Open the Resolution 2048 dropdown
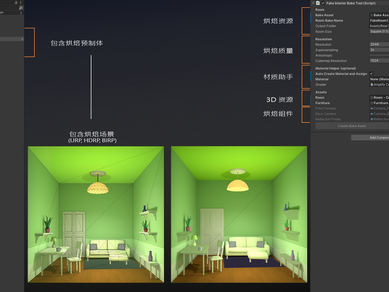The width and height of the screenshot is (389, 292). coord(379,44)
